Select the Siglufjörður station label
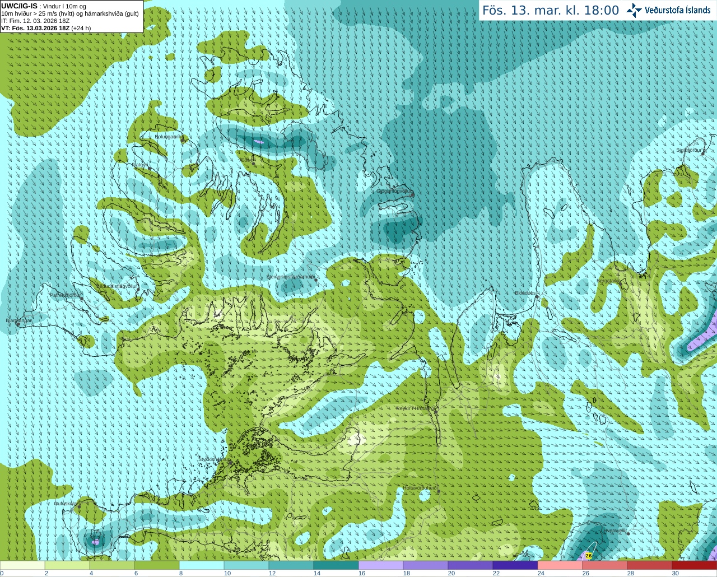 [x=688, y=150]
